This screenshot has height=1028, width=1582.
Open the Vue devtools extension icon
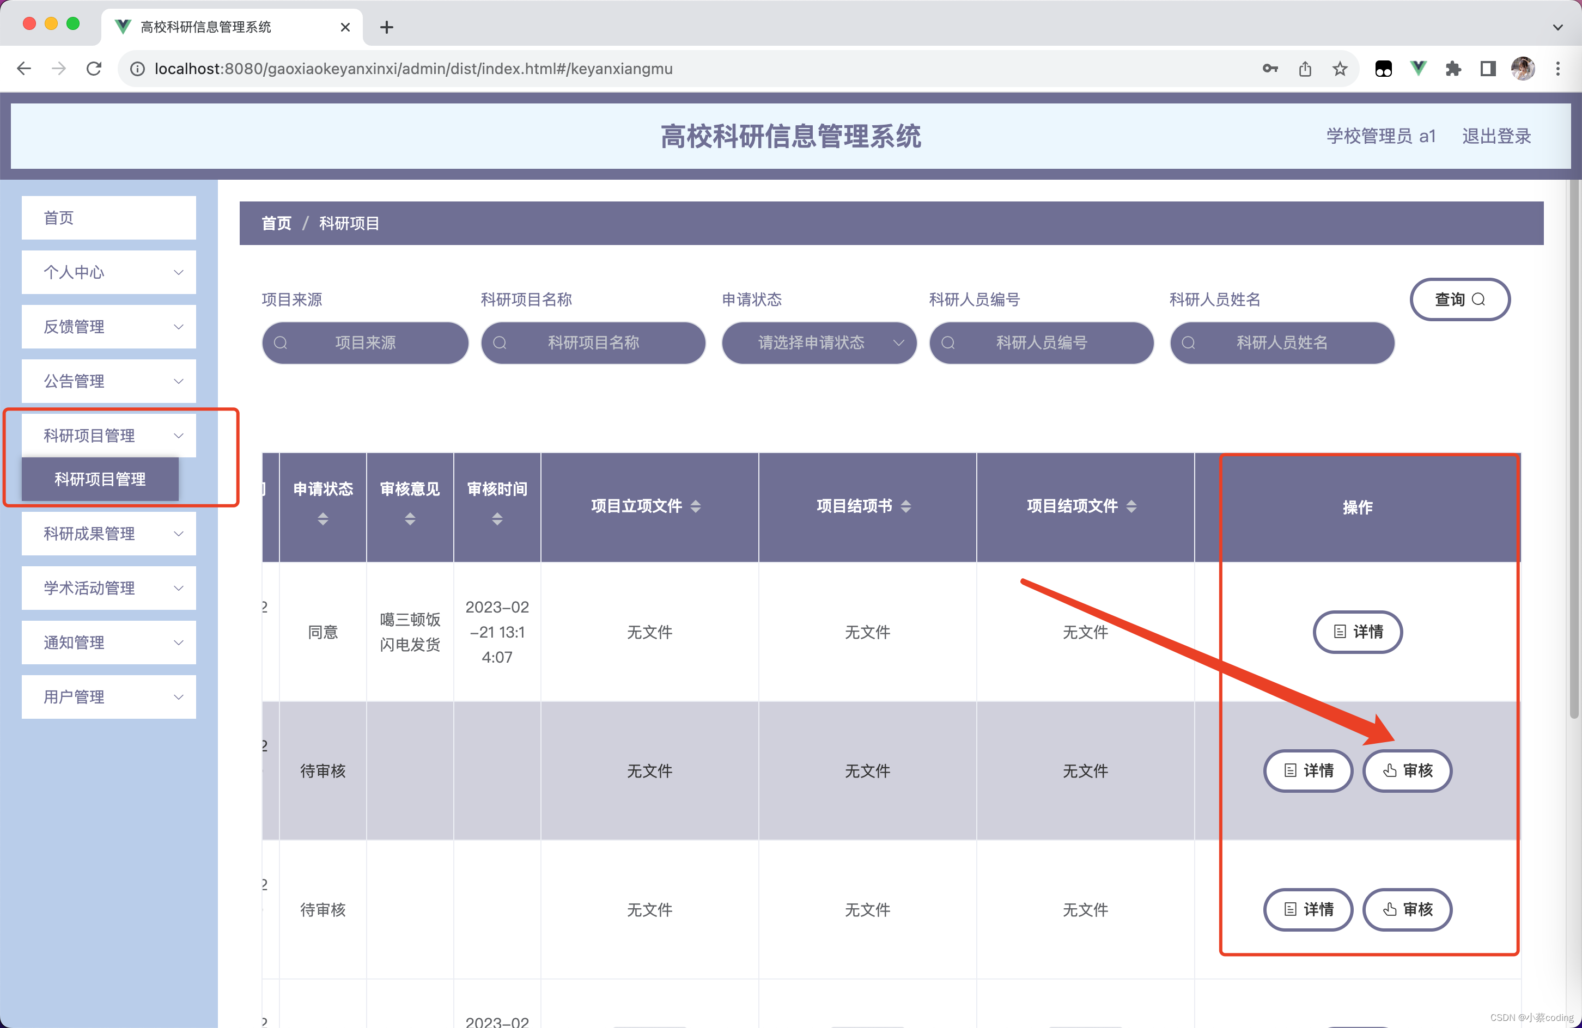click(x=1418, y=69)
